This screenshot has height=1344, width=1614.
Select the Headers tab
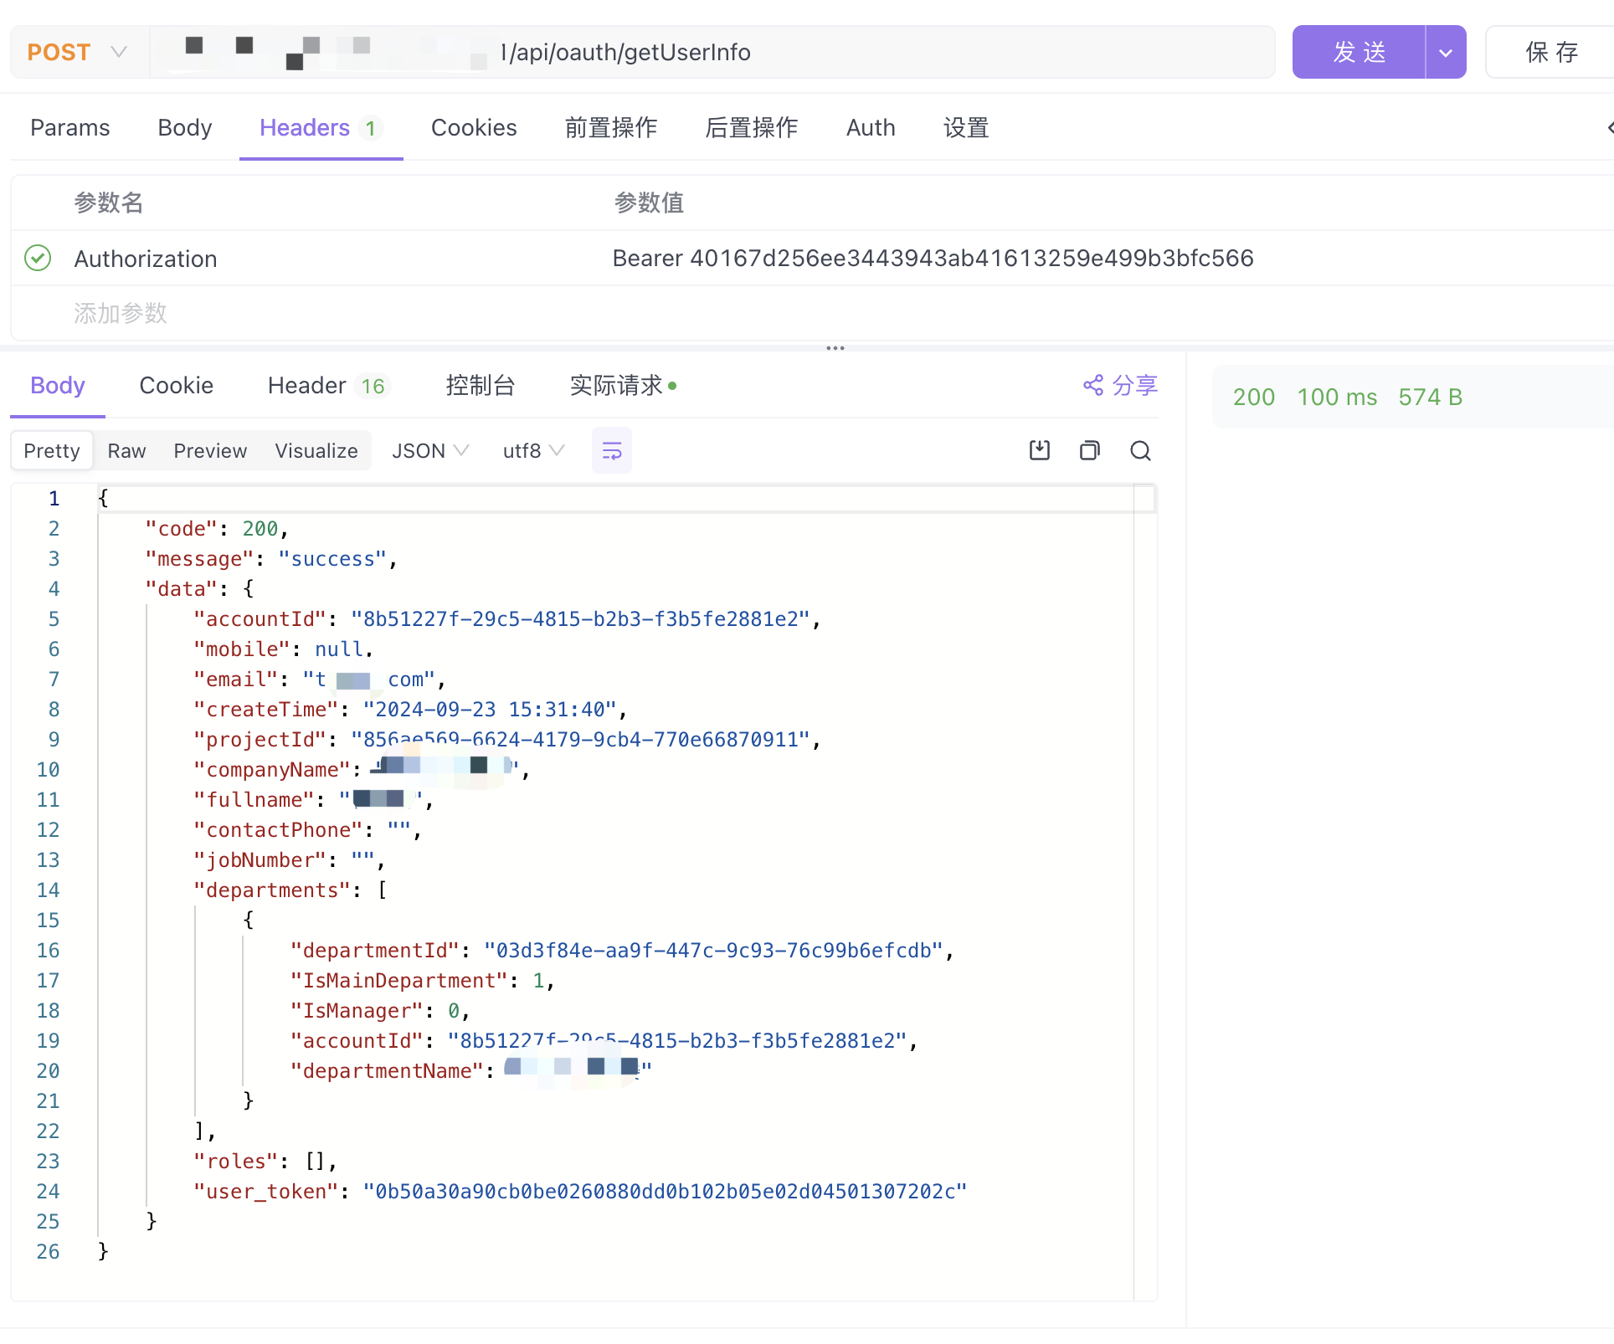click(321, 127)
